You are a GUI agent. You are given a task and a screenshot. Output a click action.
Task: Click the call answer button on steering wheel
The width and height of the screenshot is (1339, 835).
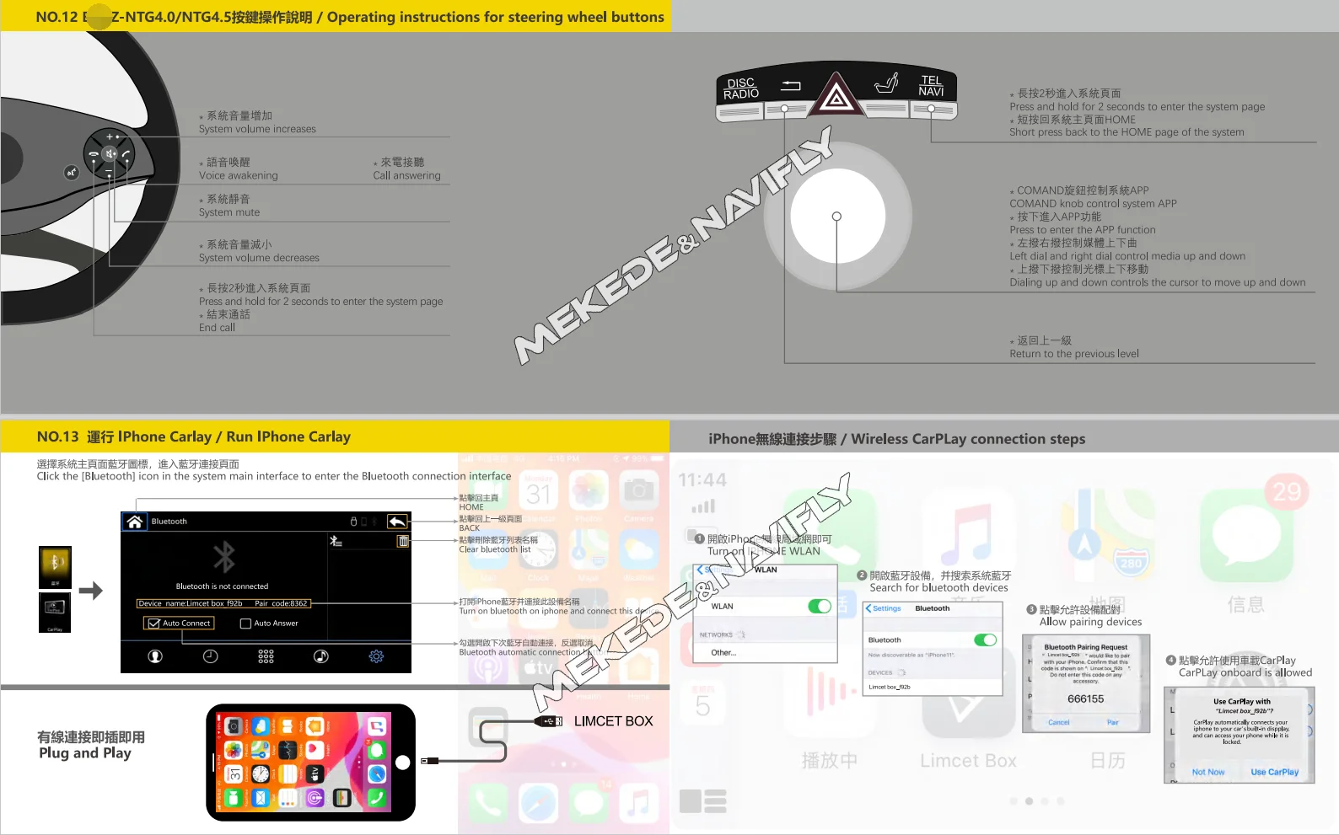click(126, 154)
